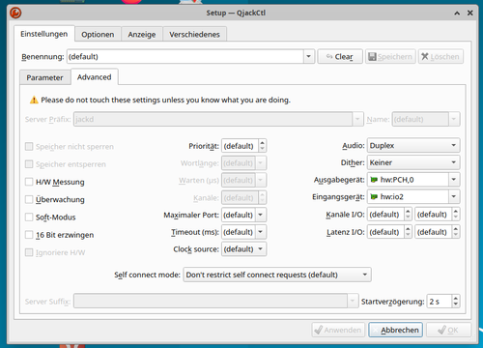
Task: Expand the Ausgabegerät device list
Action: coord(454,180)
